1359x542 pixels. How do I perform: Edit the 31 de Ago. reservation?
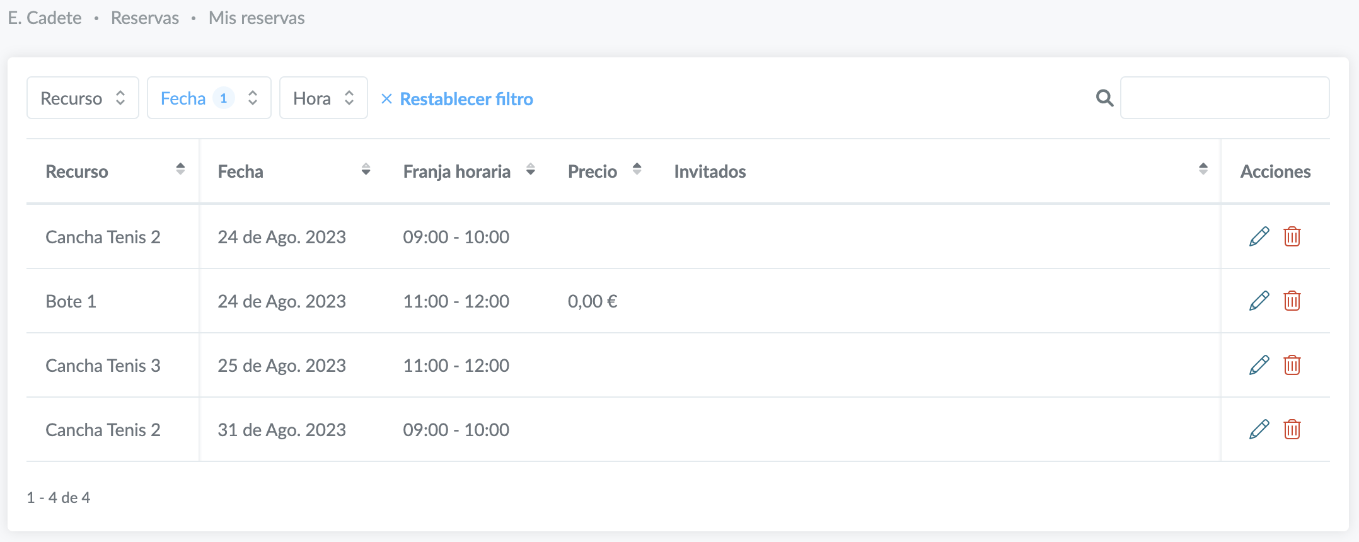1259,429
